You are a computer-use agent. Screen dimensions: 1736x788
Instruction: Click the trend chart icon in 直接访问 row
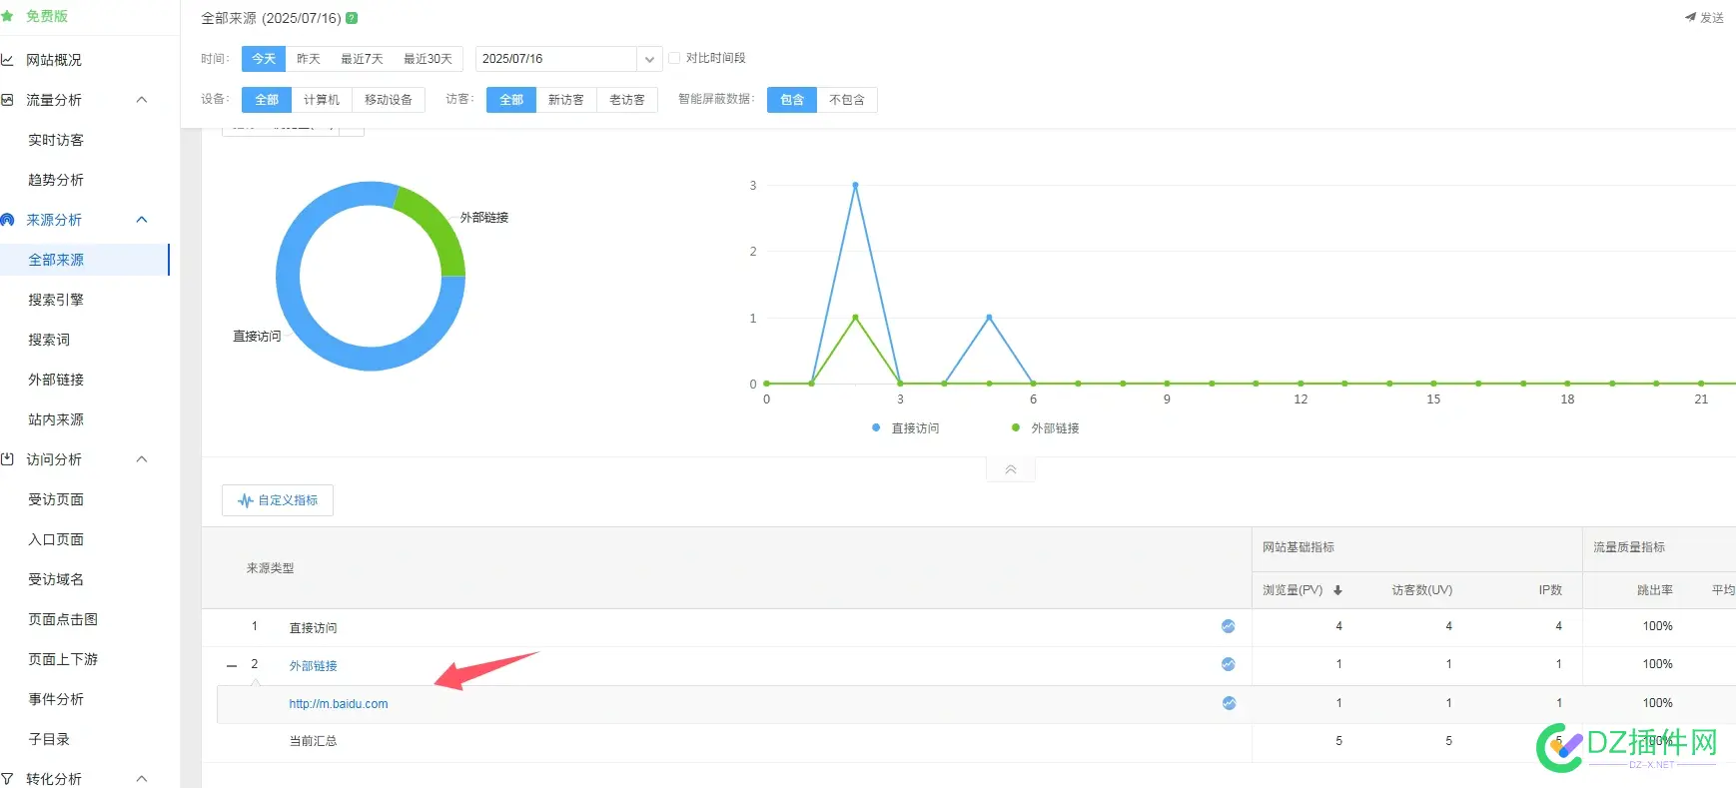point(1228,626)
